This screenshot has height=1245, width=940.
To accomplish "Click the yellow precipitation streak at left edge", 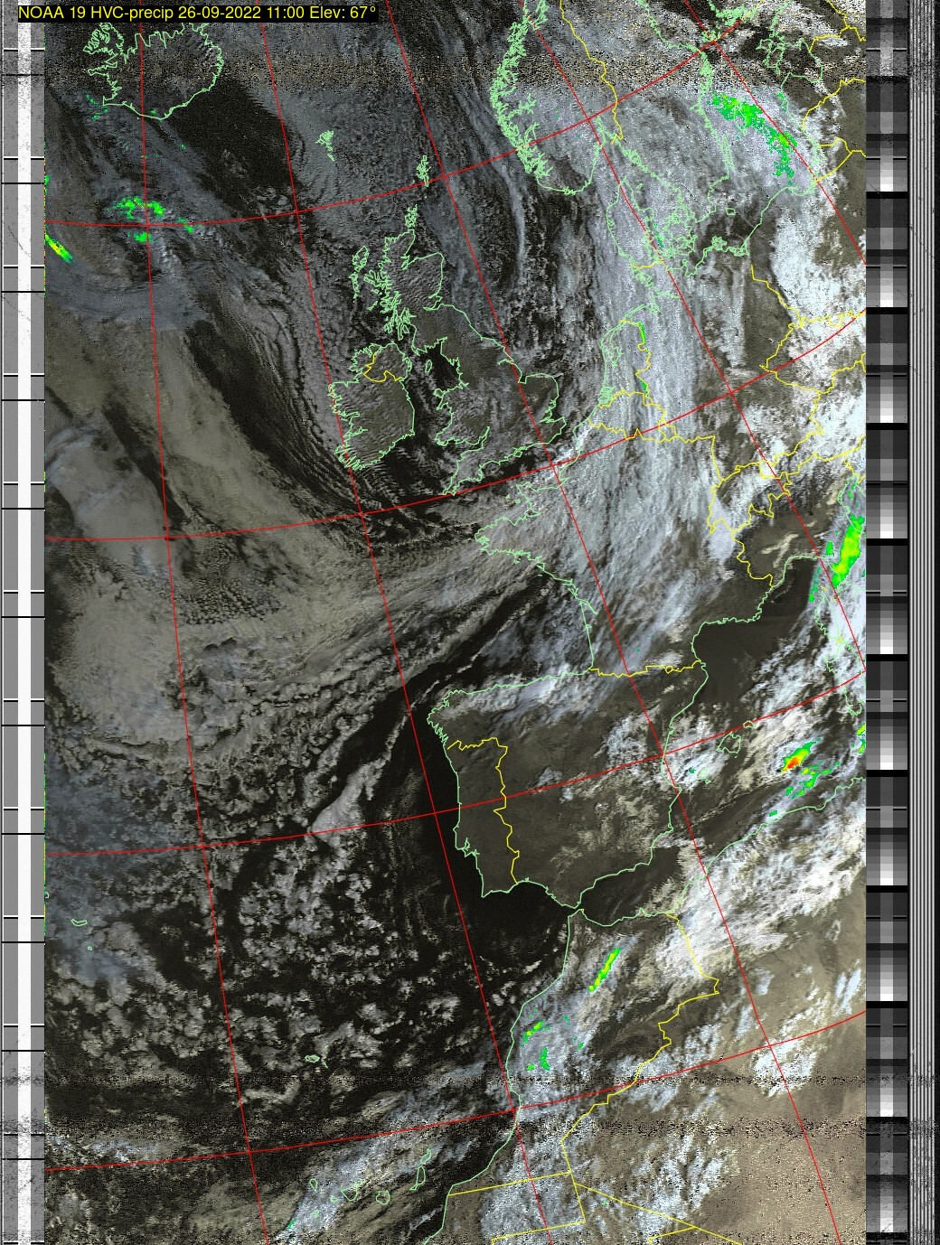I will [x=58, y=247].
